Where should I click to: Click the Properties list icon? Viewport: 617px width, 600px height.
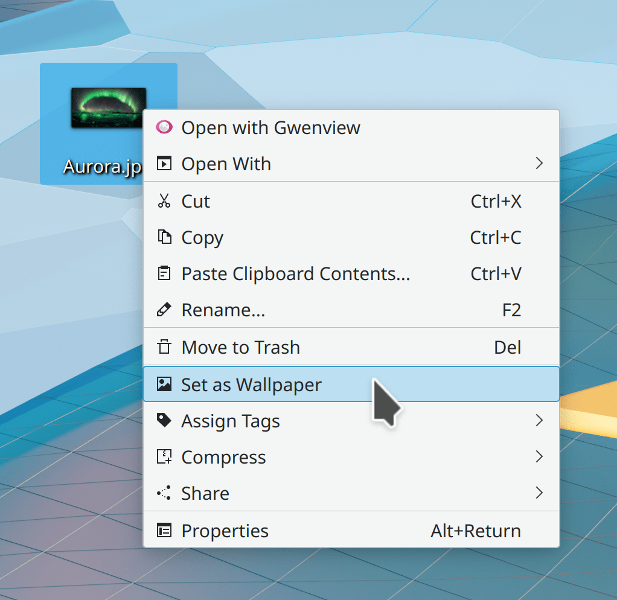(x=164, y=531)
